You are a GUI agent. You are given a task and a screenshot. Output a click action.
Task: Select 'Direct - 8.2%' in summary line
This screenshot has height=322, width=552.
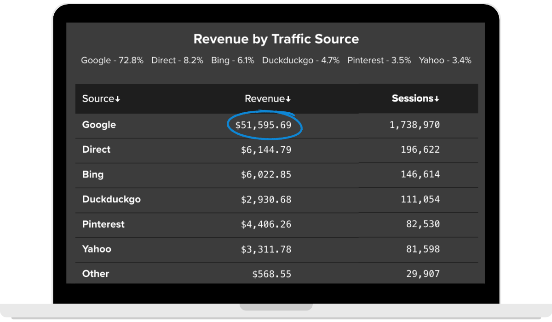coord(177,60)
